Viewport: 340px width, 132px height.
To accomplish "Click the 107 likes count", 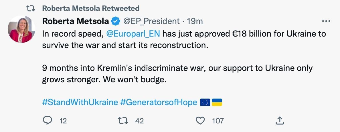I will [x=218, y=121].
